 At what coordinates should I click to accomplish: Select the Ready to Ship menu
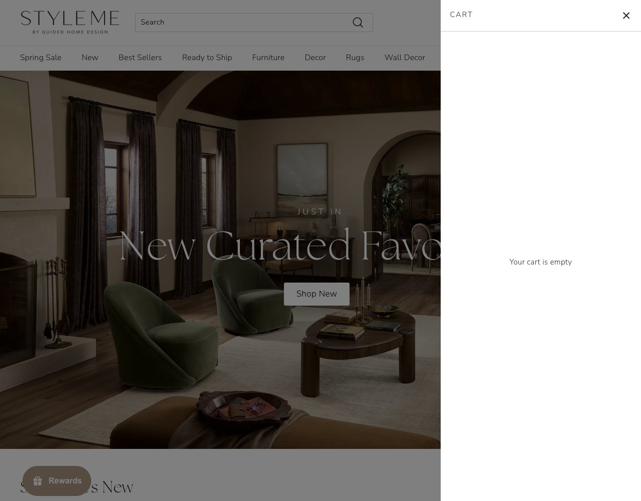207,58
